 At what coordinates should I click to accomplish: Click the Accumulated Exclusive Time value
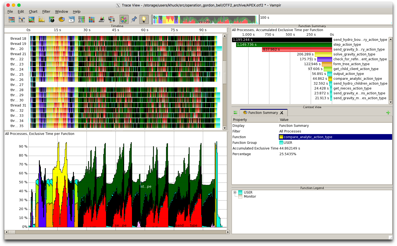(x=290, y=148)
